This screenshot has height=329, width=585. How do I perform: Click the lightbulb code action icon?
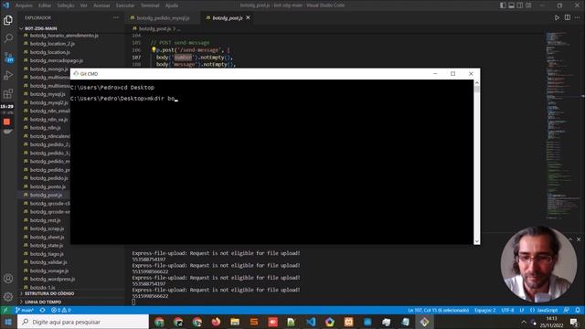154,49
